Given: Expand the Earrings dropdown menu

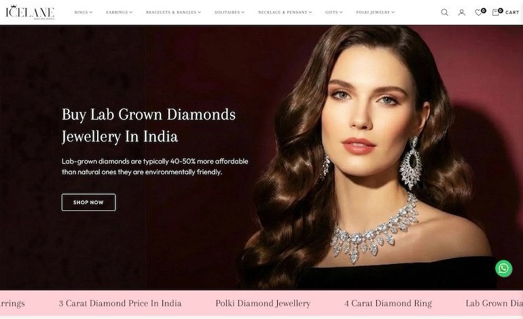Looking at the screenshot, I should (119, 12).
